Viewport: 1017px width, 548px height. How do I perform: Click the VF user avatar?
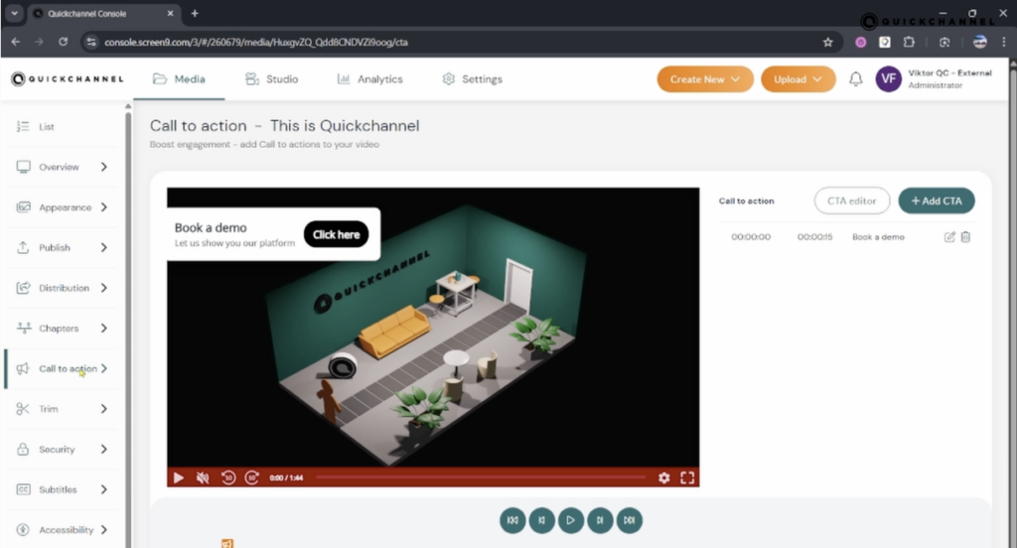(x=888, y=79)
